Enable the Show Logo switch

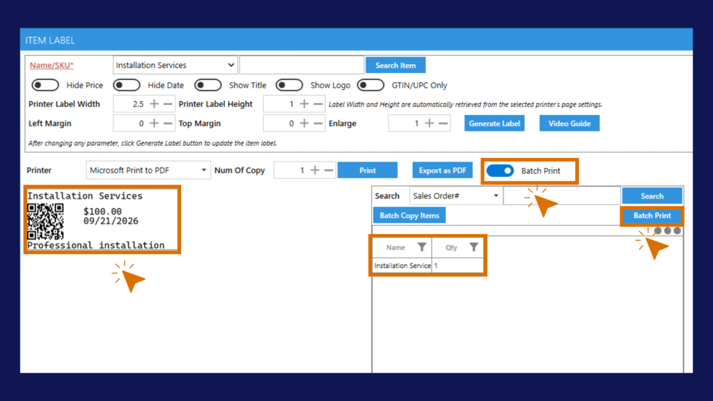[289, 85]
